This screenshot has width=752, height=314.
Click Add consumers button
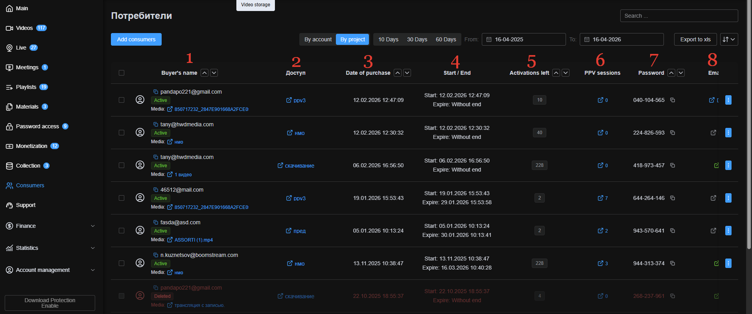pos(136,39)
